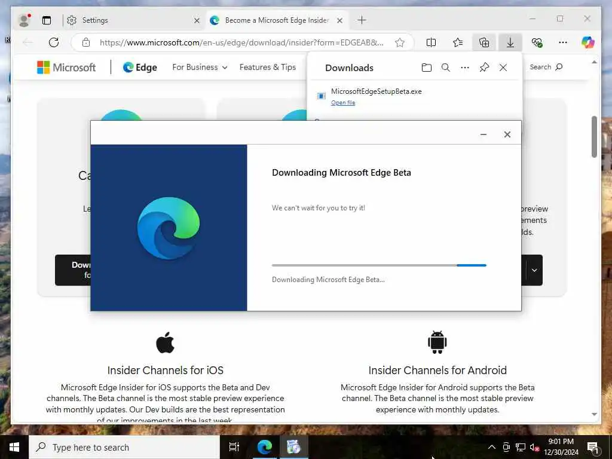Reload the current page

coord(54,42)
